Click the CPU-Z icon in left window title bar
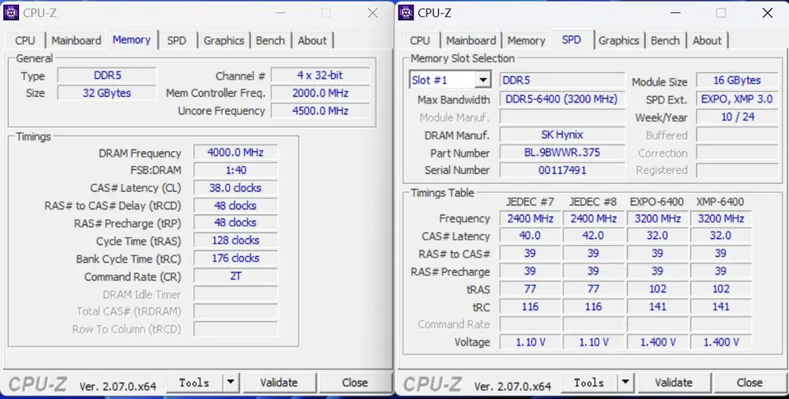Viewport: 789px width, 399px height. (x=11, y=12)
